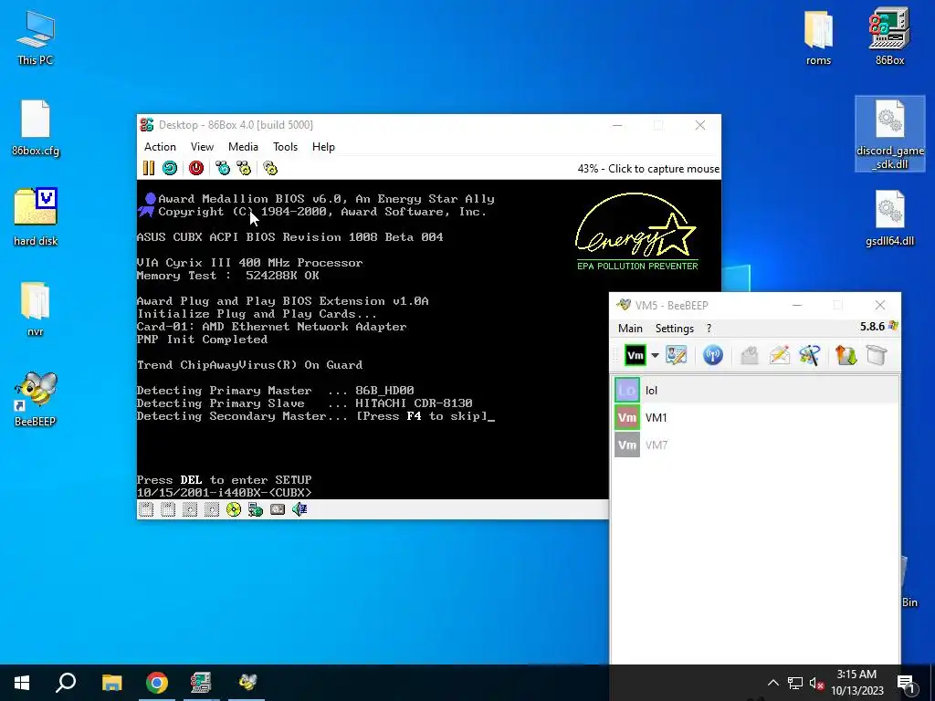935x701 pixels.
Task: Select the nvr folder on desktop
Action: click(36, 309)
